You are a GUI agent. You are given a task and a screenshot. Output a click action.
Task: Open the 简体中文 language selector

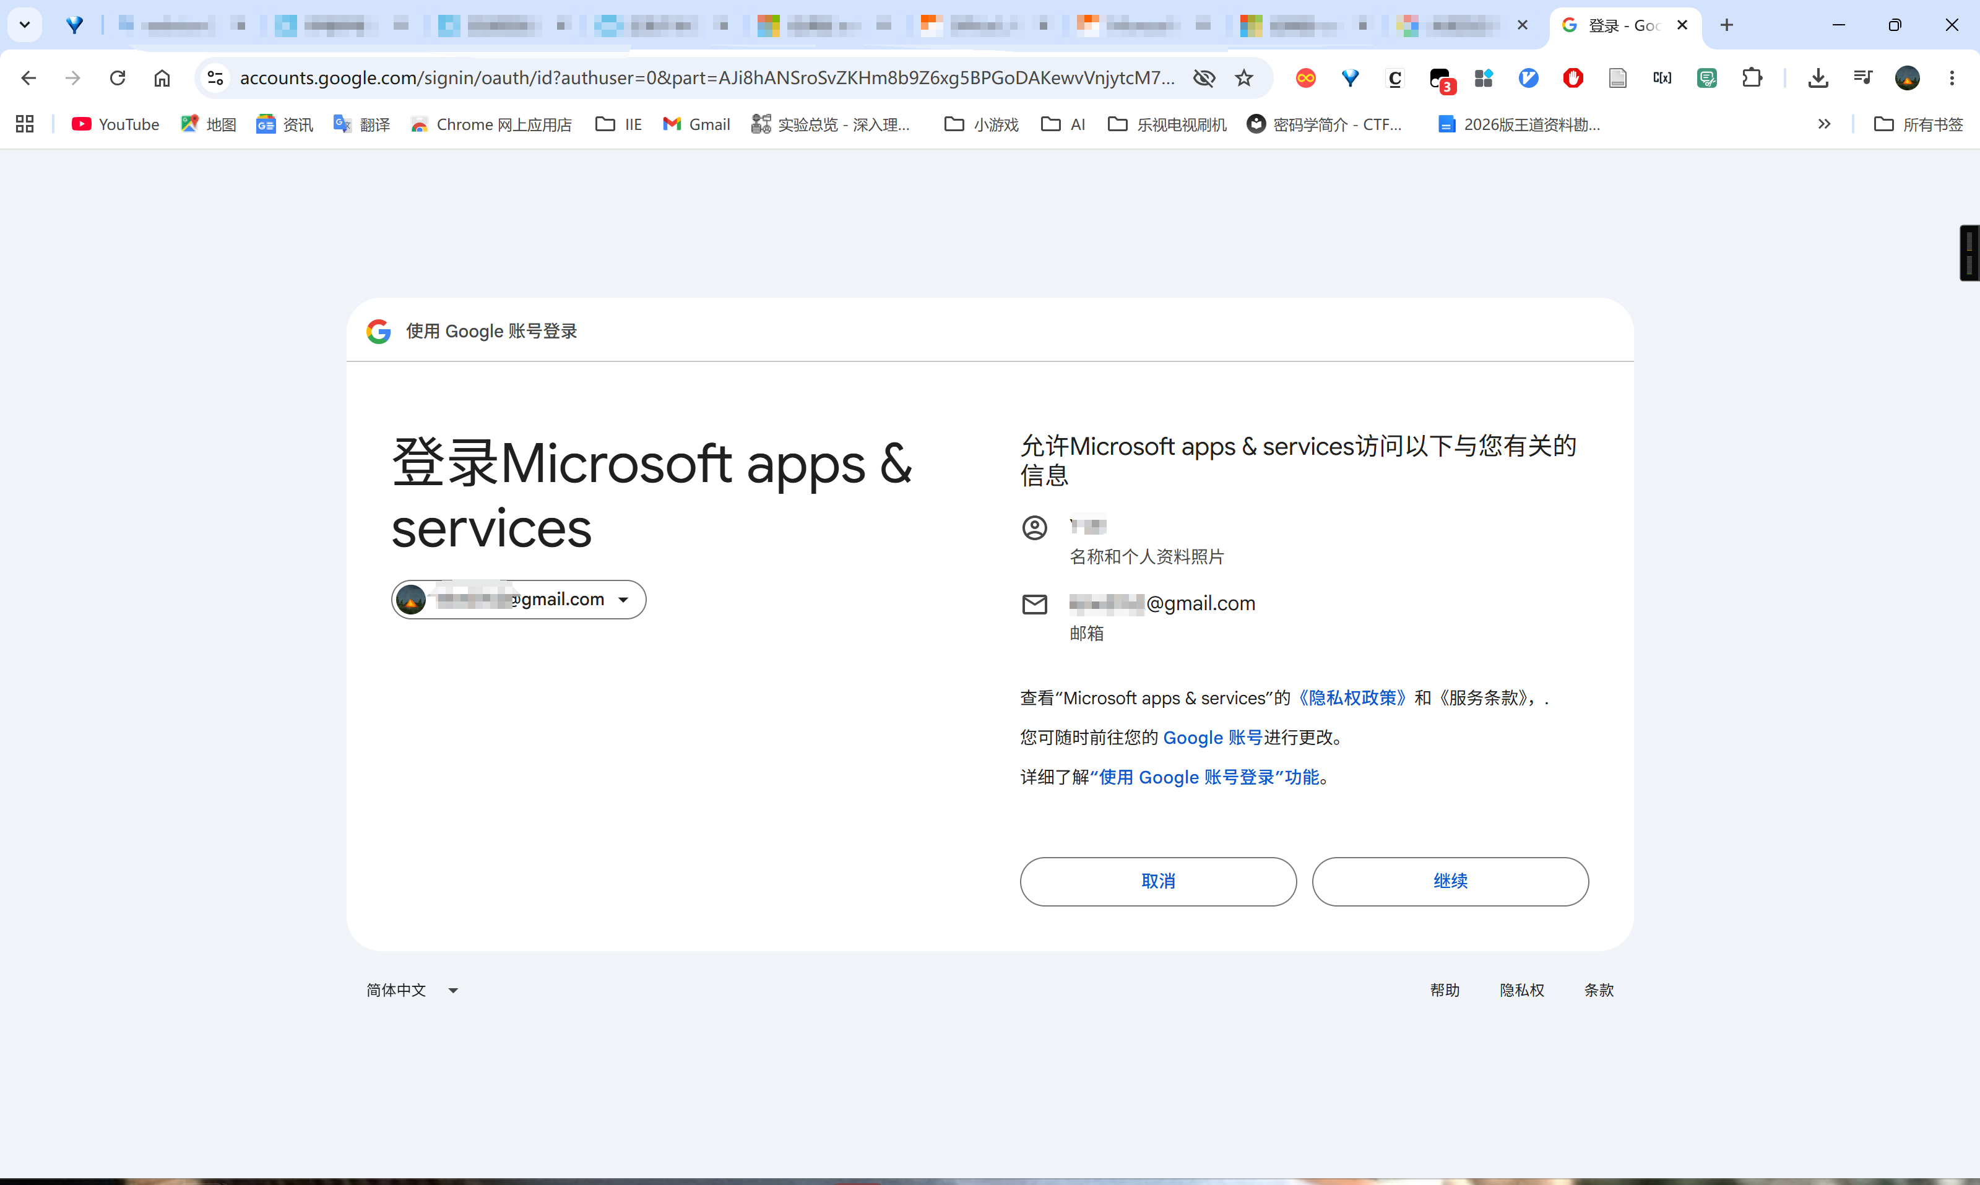pos(412,990)
